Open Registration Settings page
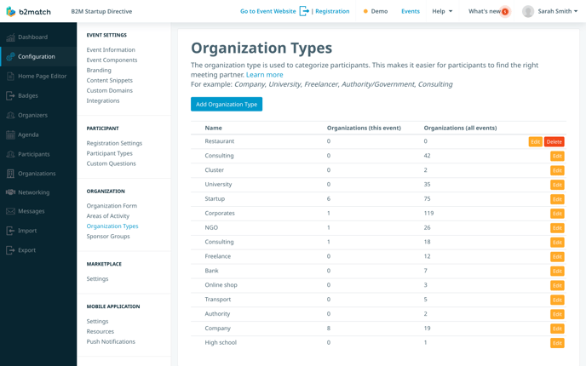Screen dimensions: 586x366 (114, 143)
